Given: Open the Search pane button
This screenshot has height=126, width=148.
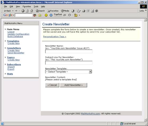Looking at the screenshot, I should coord(40,11).
